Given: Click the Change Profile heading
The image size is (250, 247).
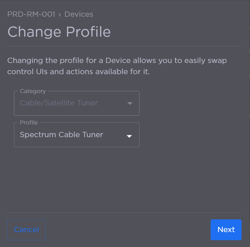Looking at the screenshot, I should 59,32.
